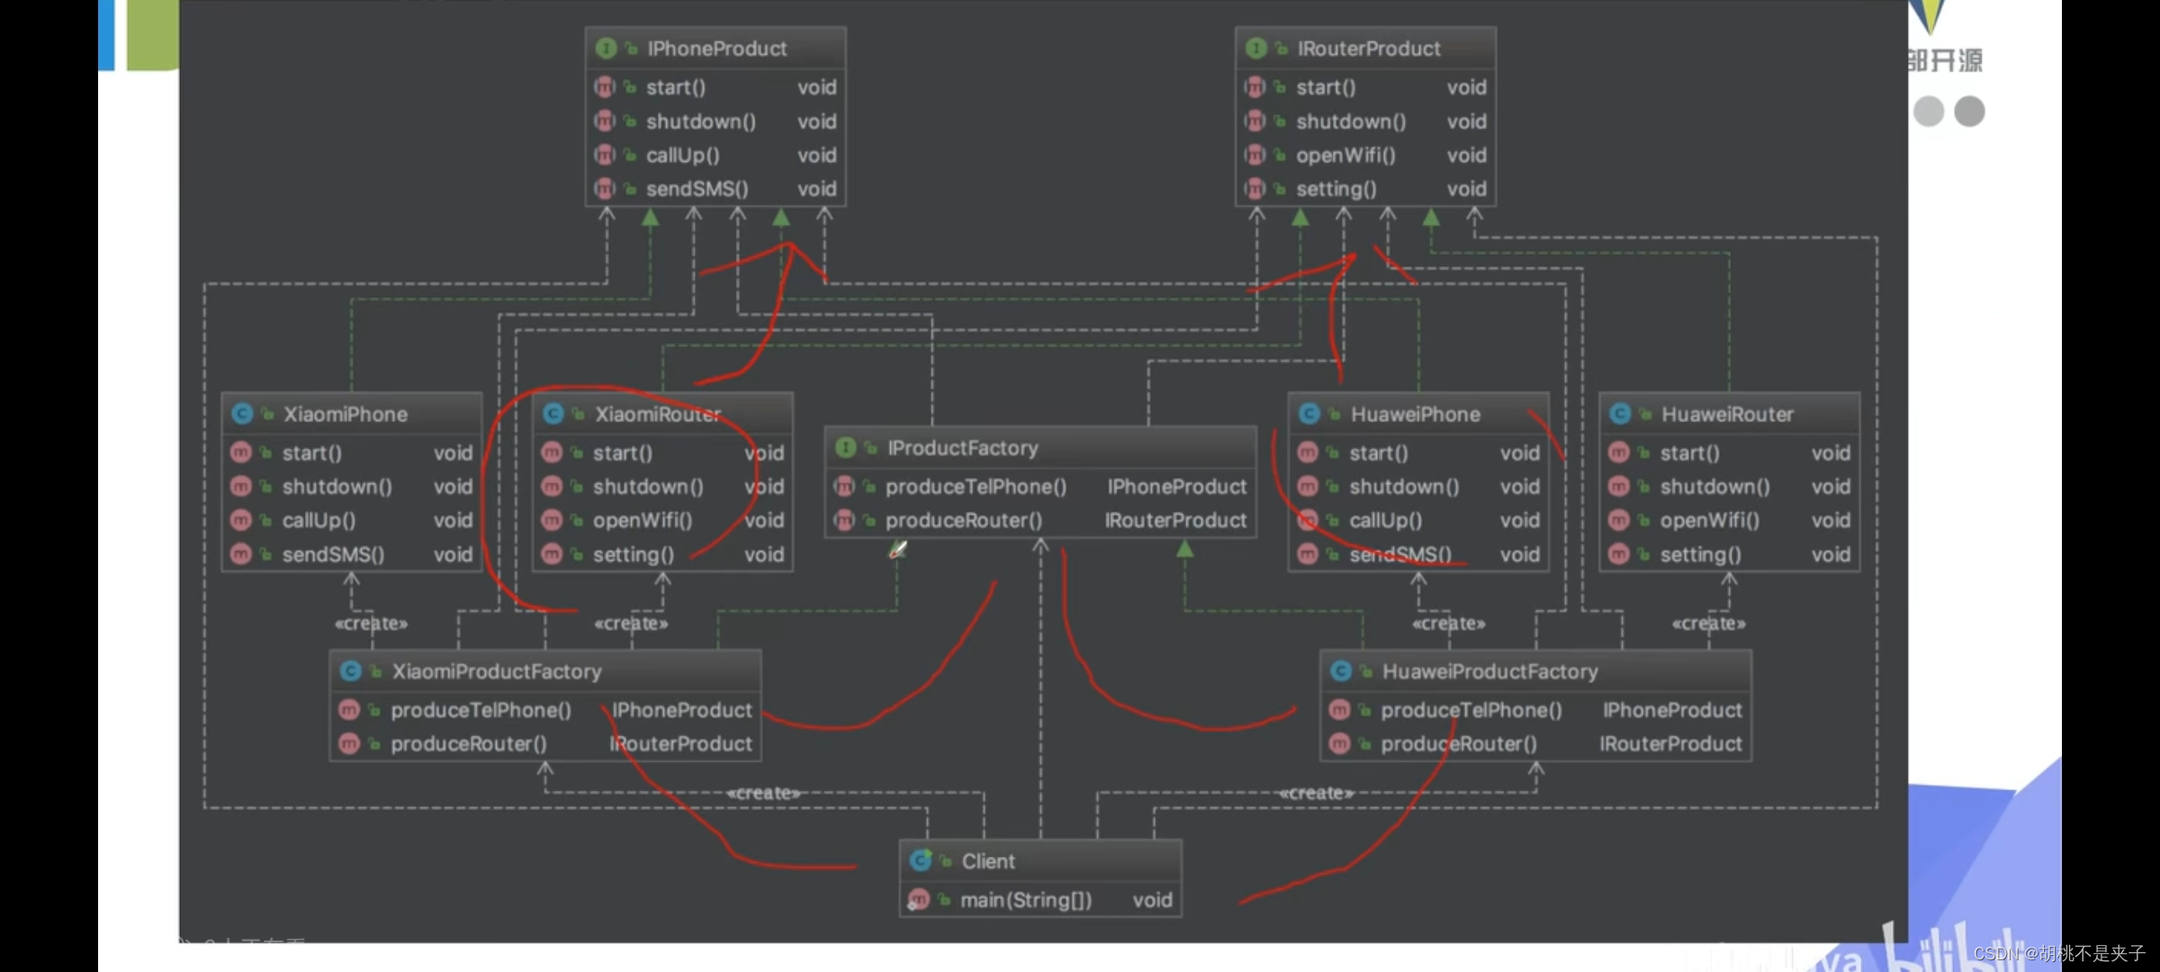Click method icon of produceRouter() in XiaomiProductFactory
The image size is (2160, 972).
349,744
